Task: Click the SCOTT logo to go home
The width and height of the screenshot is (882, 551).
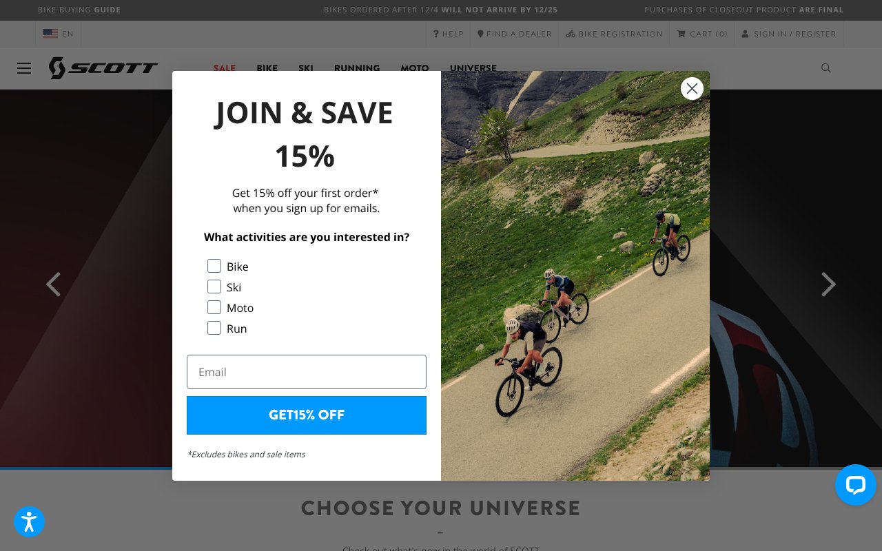Action: pos(103,68)
